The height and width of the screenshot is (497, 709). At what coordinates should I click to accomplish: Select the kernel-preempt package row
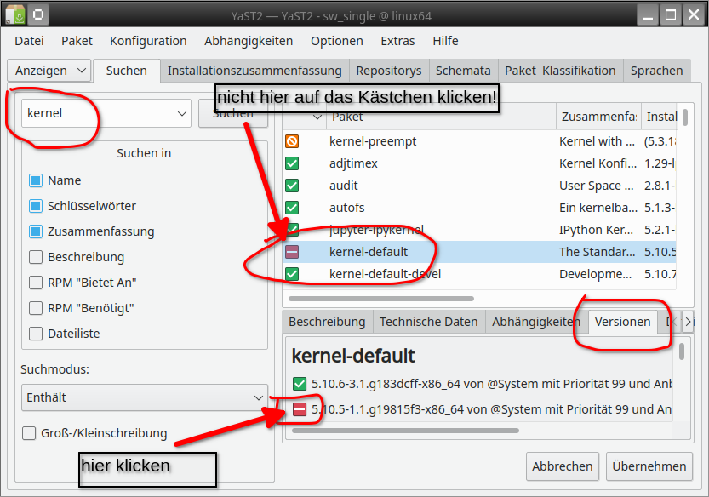479,141
